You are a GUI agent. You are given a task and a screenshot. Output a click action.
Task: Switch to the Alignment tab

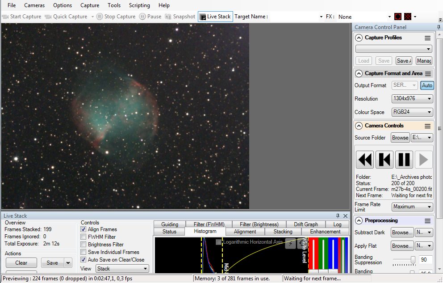[245, 232]
